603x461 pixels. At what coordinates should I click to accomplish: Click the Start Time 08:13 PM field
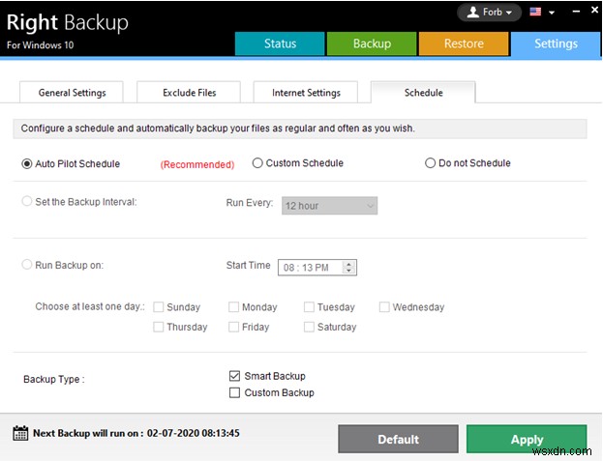[x=317, y=268]
